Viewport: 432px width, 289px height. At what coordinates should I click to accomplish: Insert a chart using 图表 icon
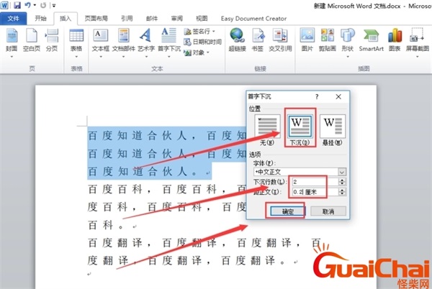(x=395, y=39)
